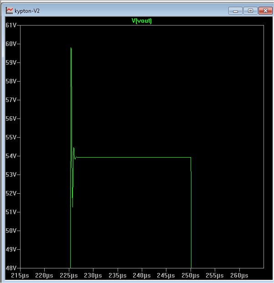Click the 230µs time axis label
Viewport: 274px width, 283px height.
point(93,276)
